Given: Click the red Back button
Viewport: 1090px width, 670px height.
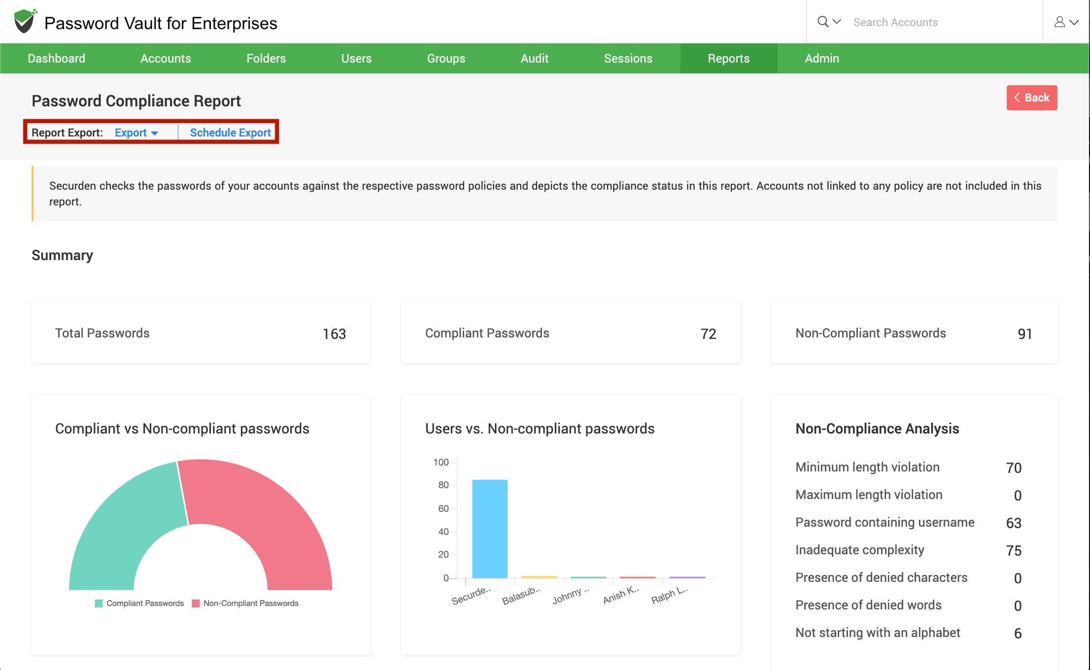Looking at the screenshot, I should pos(1032,98).
